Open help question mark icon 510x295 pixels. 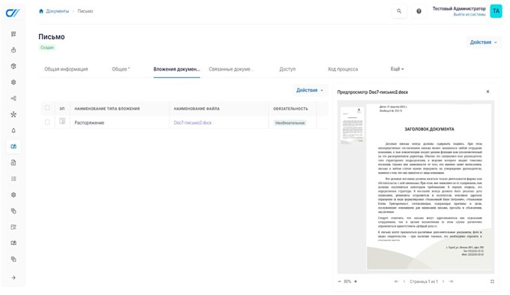[418, 11]
